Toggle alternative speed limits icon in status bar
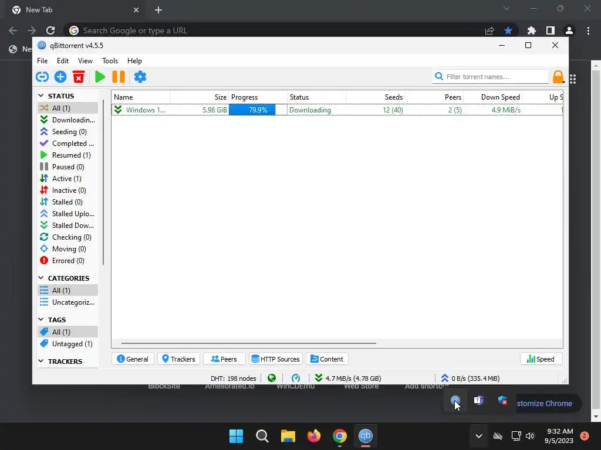601x450 pixels. (x=296, y=378)
